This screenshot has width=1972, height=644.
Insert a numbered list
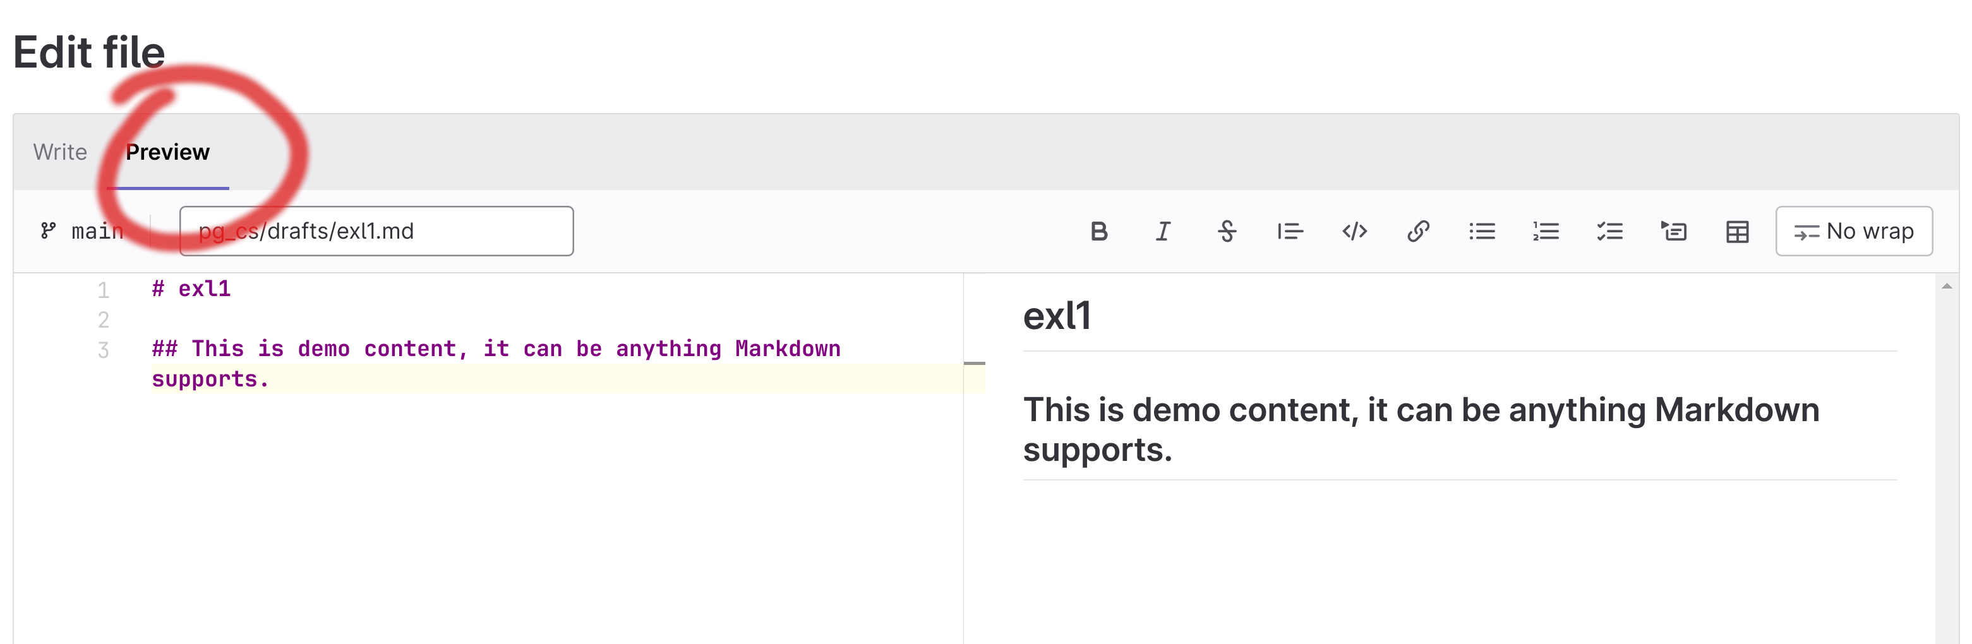[x=1546, y=231]
